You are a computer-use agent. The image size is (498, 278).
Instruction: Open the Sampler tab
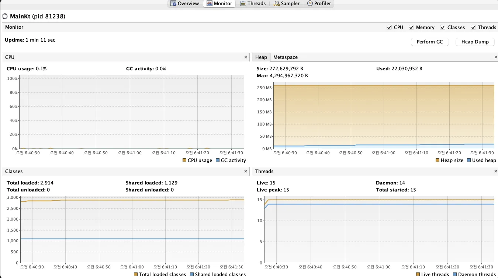(x=287, y=4)
